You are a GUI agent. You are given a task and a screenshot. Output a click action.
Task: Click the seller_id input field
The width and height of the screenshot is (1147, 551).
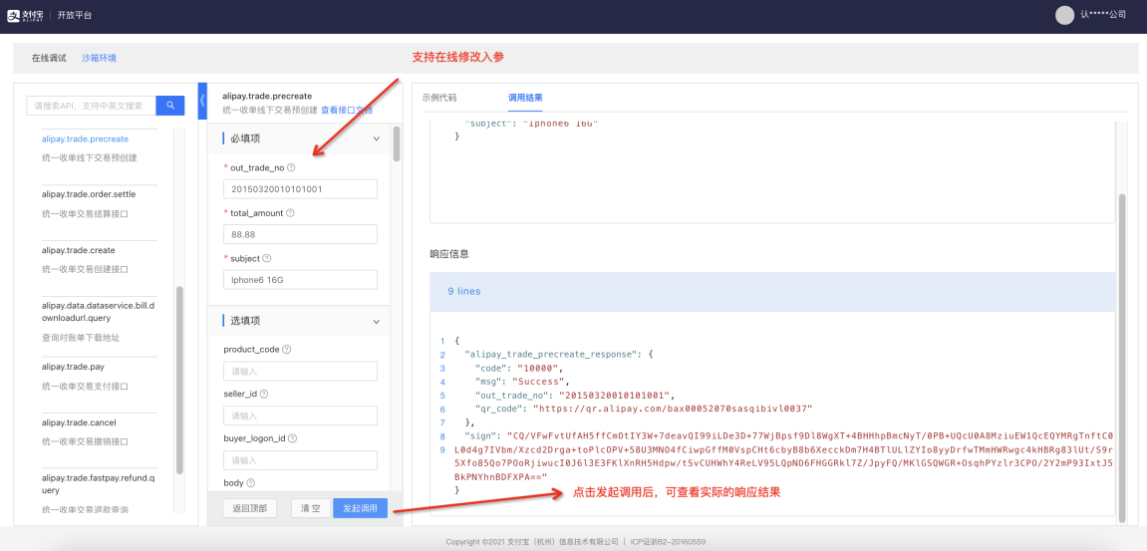300,415
